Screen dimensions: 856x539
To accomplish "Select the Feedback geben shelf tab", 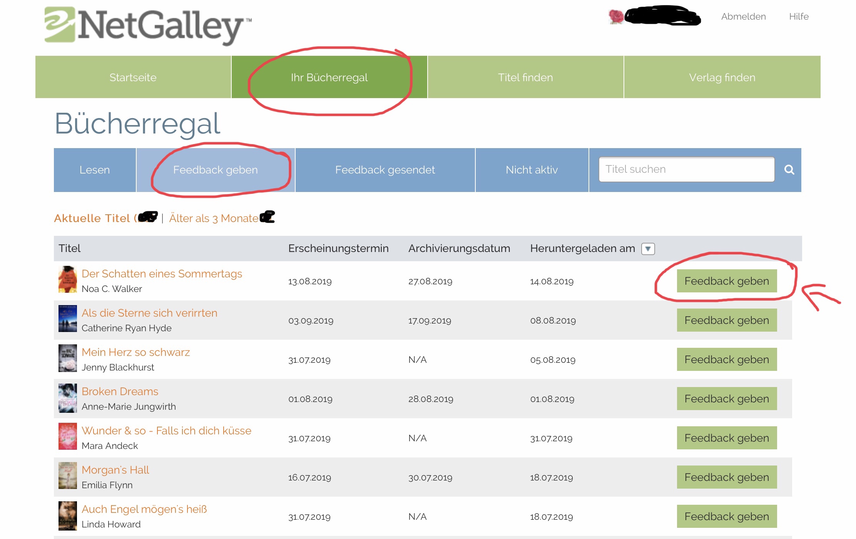I will coord(216,170).
